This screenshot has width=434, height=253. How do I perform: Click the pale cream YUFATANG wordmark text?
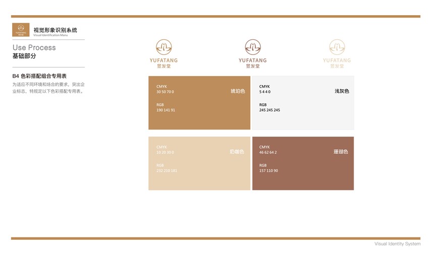337,60
